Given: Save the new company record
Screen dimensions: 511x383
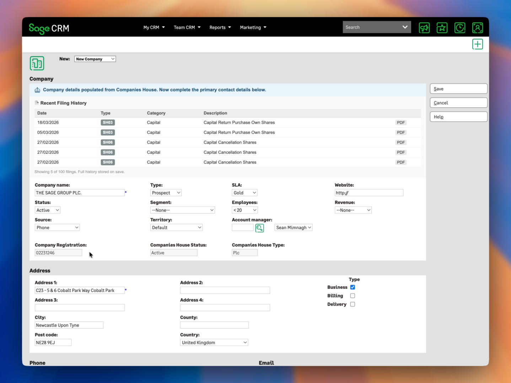Looking at the screenshot, I should pos(458,89).
